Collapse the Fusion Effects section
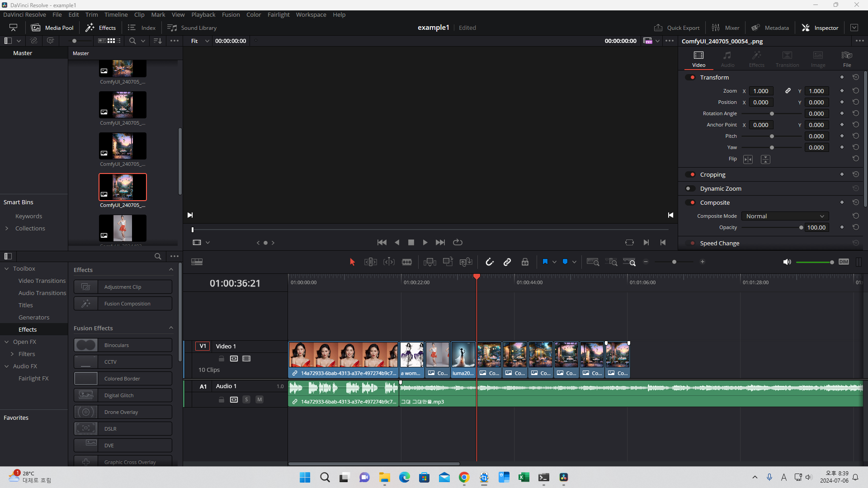This screenshot has width=868, height=488. pyautogui.click(x=171, y=328)
